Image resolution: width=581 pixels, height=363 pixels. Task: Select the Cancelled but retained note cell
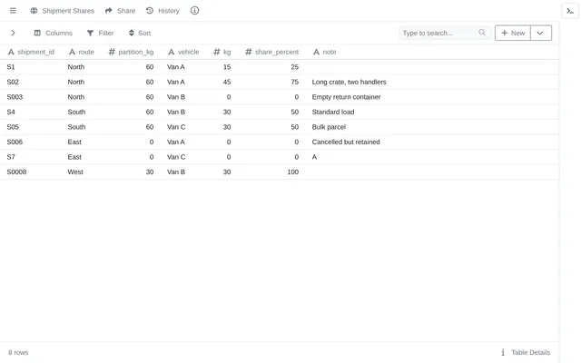pyautogui.click(x=346, y=142)
